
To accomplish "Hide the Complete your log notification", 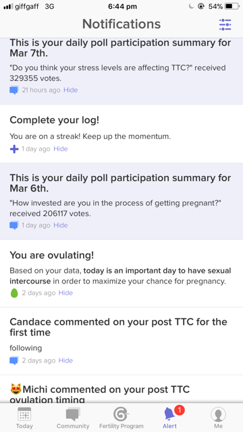I will click(x=61, y=149).
